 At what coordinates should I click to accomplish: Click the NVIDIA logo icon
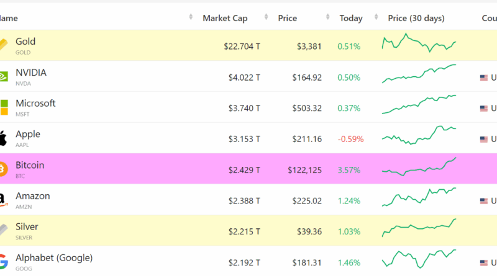pos(3,76)
